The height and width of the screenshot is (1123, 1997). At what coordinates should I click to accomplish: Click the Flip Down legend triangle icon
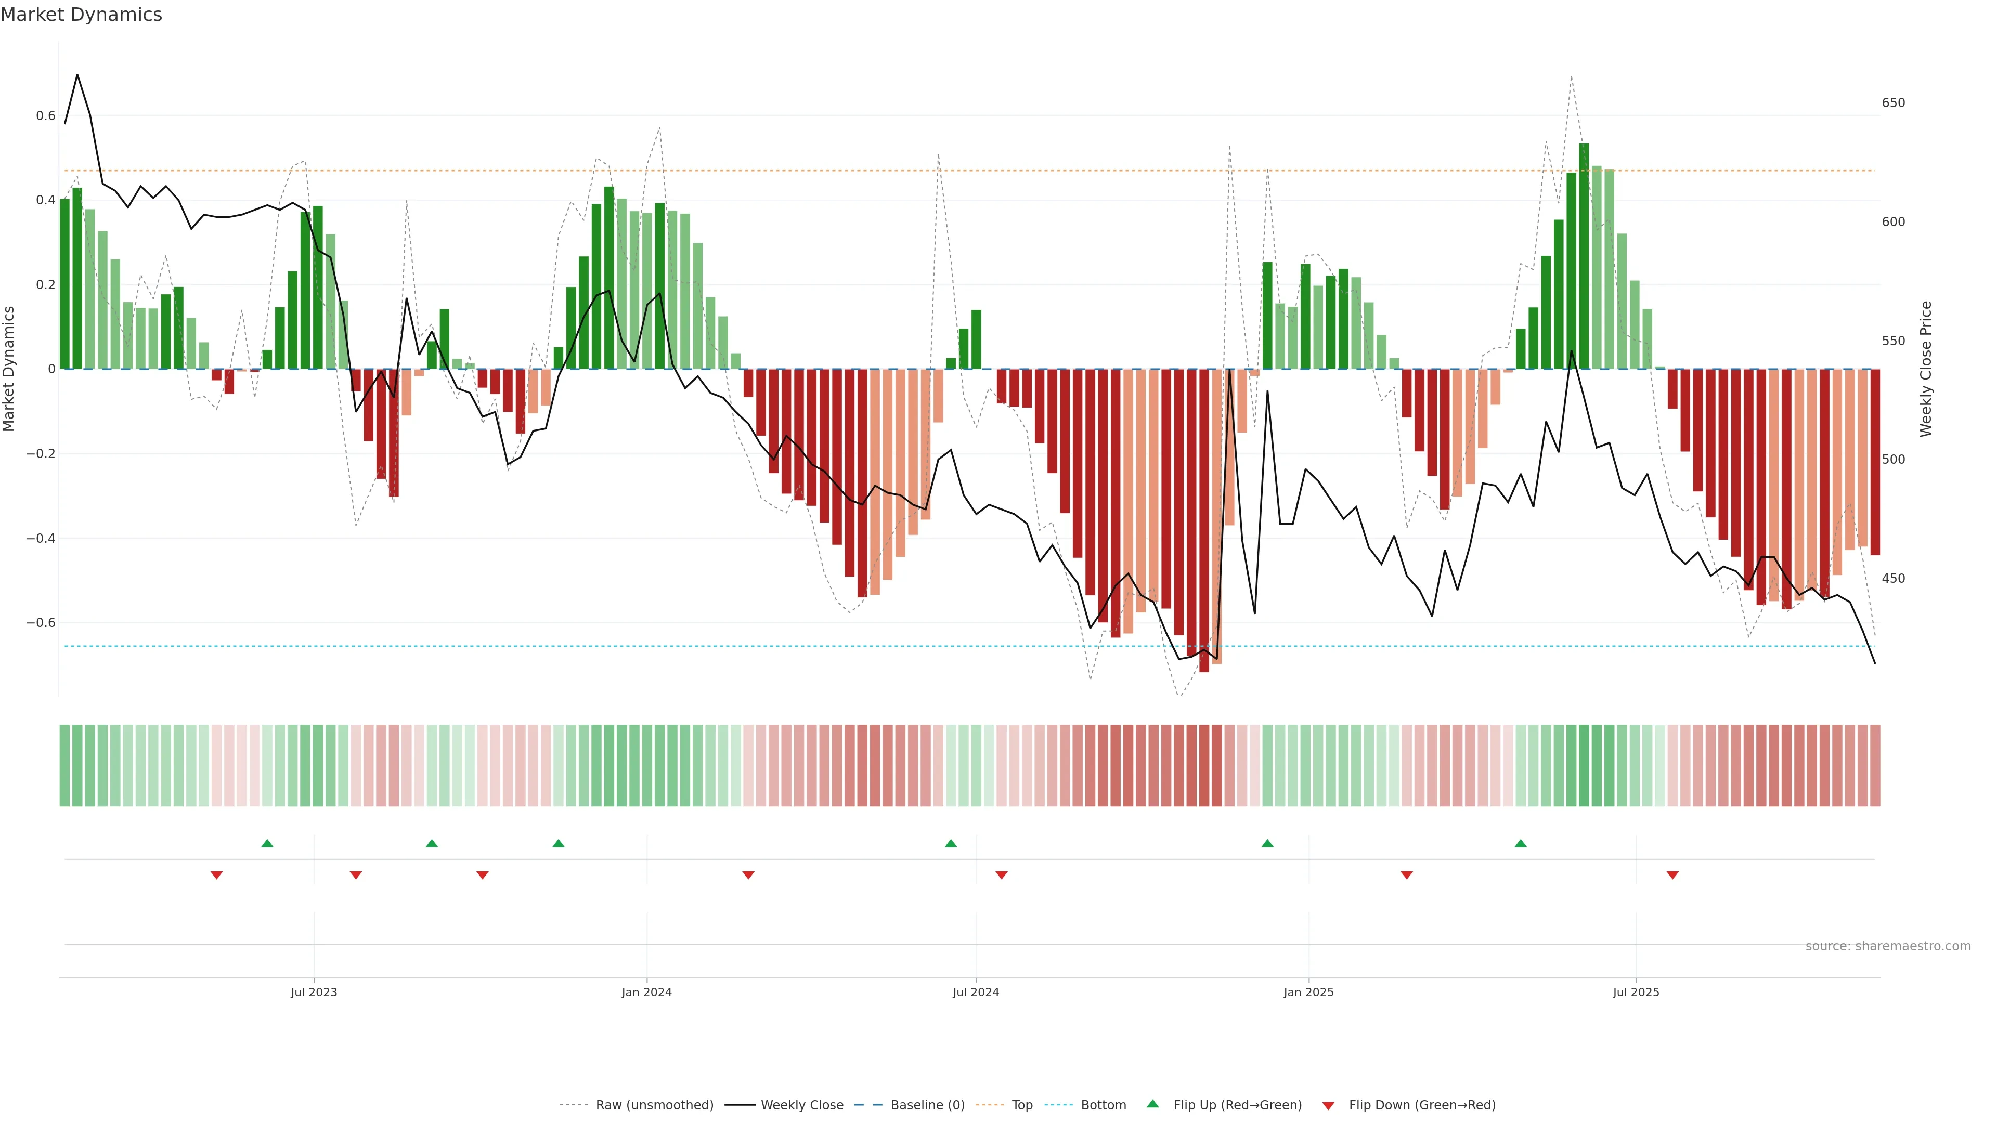click(1328, 1105)
